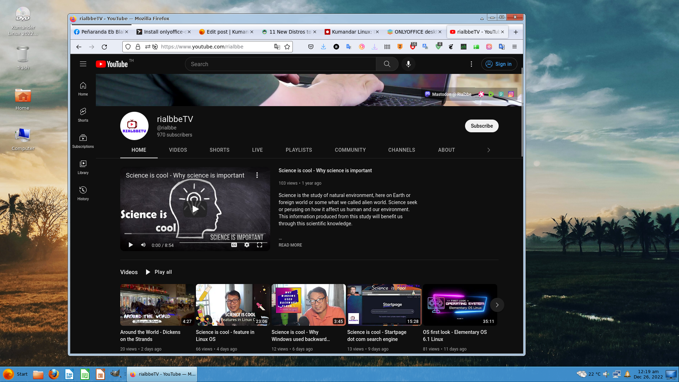Screen dimensions: 679x382
Task: Open tracking protection shield icon
Action: [x=128, y=47]
